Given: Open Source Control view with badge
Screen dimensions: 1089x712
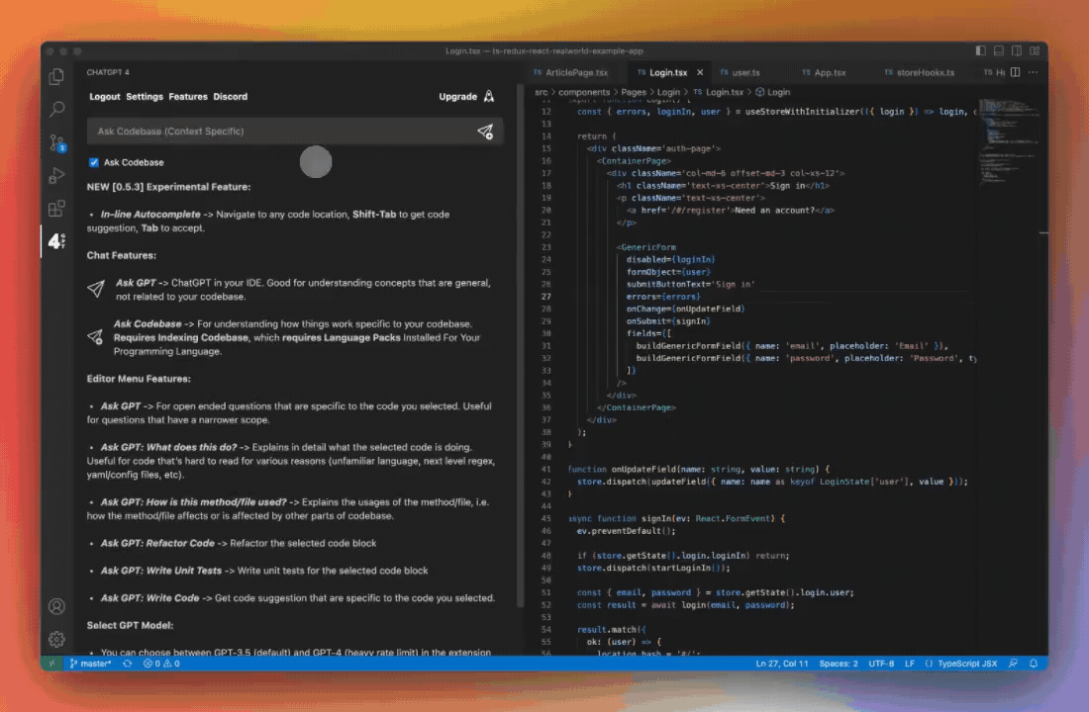Looking at the screenshot, I should click(57, 142).
